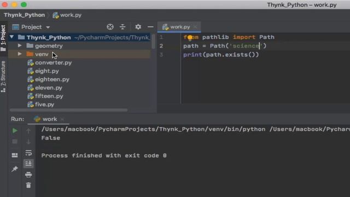Click the collapse all icon in Project panel
Viewport: 350px width, 197px height.
122,27
